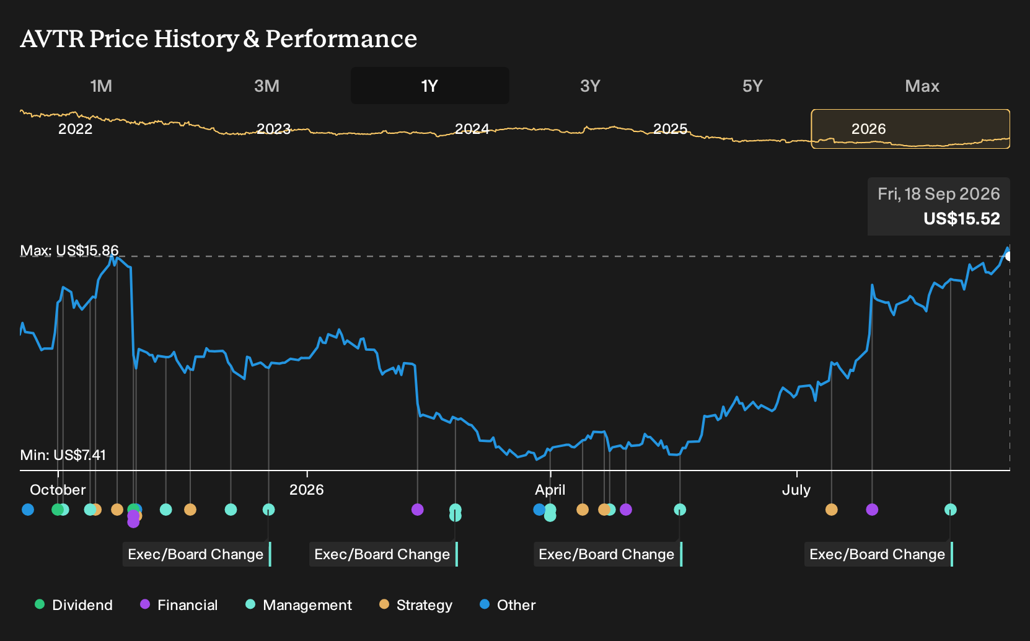
Task: Click the purple Financial marker between April and July
Action: coord(626,510)
